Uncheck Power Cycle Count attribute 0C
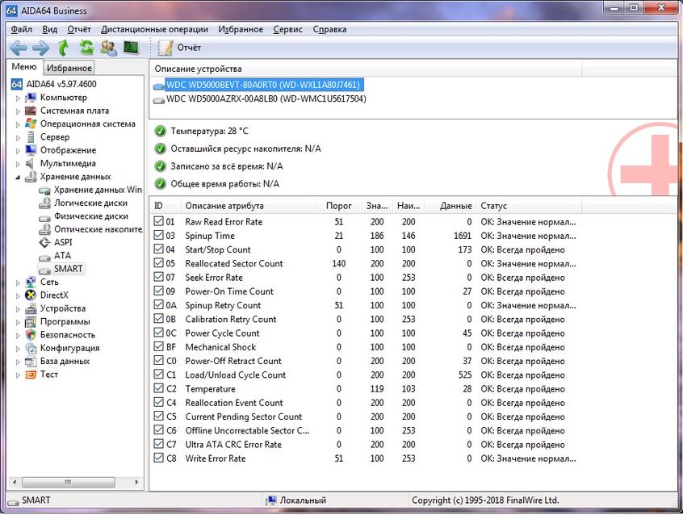 [x=159, y=333]
